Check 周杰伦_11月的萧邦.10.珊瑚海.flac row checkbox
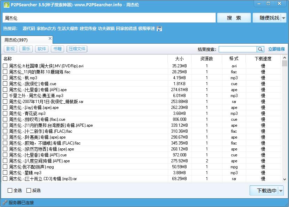The height and width of the screenshot is (207, 289). coord(5,72)
